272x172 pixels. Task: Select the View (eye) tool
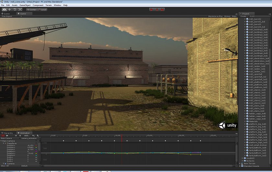pyautogui.click(x=4, y=9)
